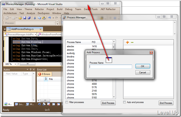181x117 pixels.
Task: Close the Add Process dialog with red X
Action: (151, 53)
